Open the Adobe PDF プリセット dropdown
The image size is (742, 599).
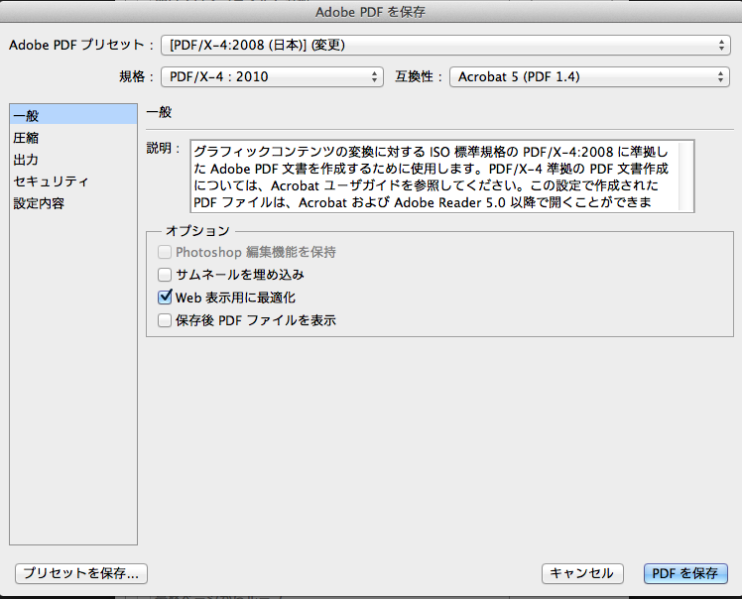pyautogui.click(x=445, y=46)
